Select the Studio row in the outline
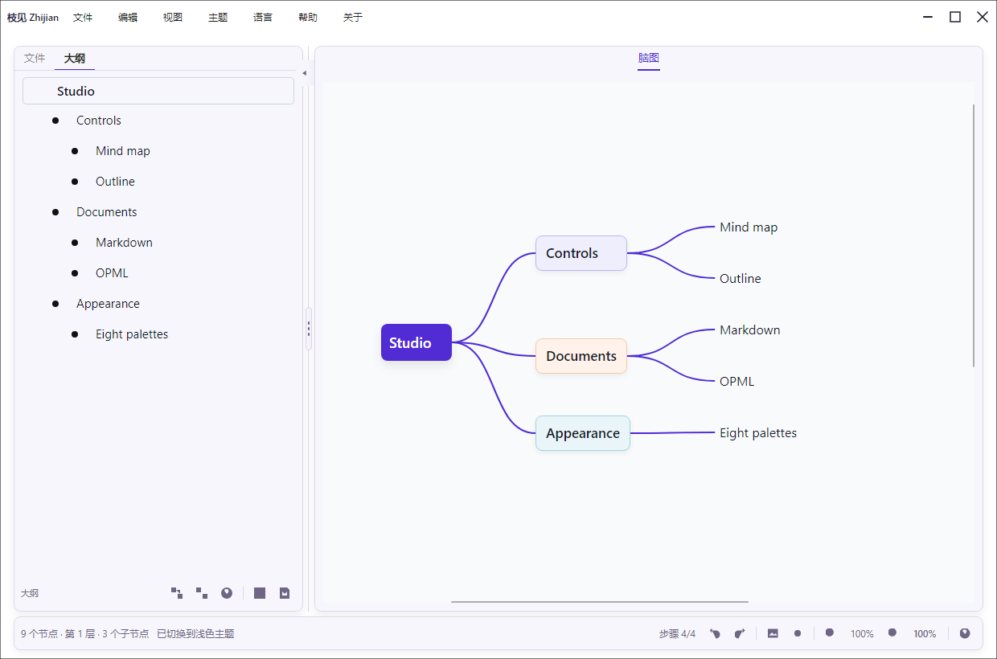 [158, 91]
